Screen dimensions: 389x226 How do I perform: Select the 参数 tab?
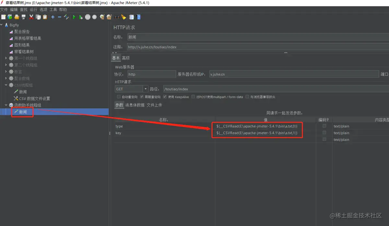tap(119, 105)
